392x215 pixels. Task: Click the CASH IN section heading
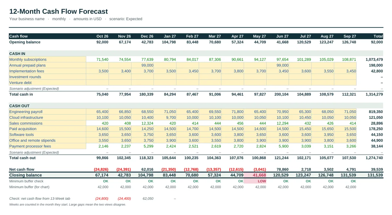coord(17,54)
